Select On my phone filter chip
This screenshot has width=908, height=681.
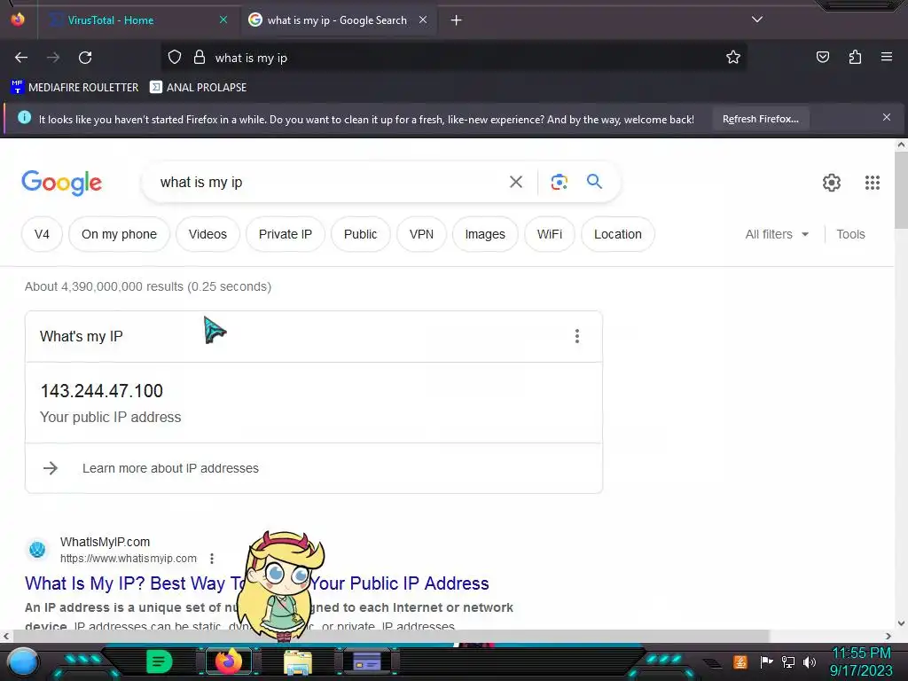[x=119, y=234]
